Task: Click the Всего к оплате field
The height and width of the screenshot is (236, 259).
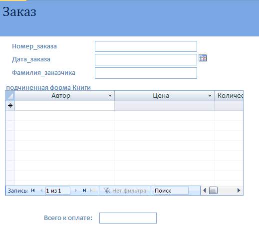Action: (x=128, y=218)
